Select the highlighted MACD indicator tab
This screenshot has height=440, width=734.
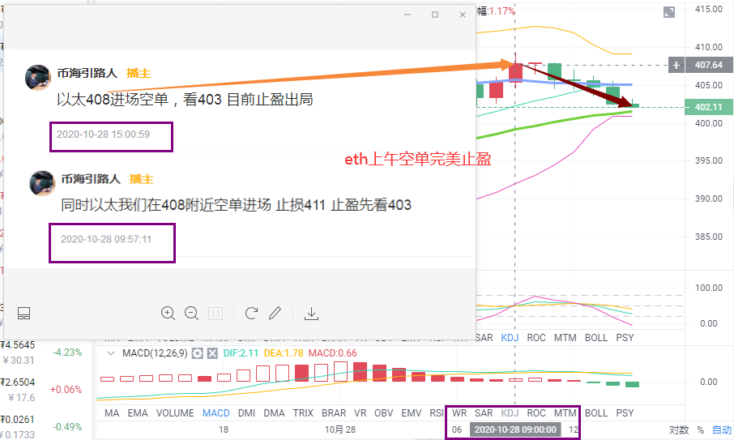click(x=216, y=412)
